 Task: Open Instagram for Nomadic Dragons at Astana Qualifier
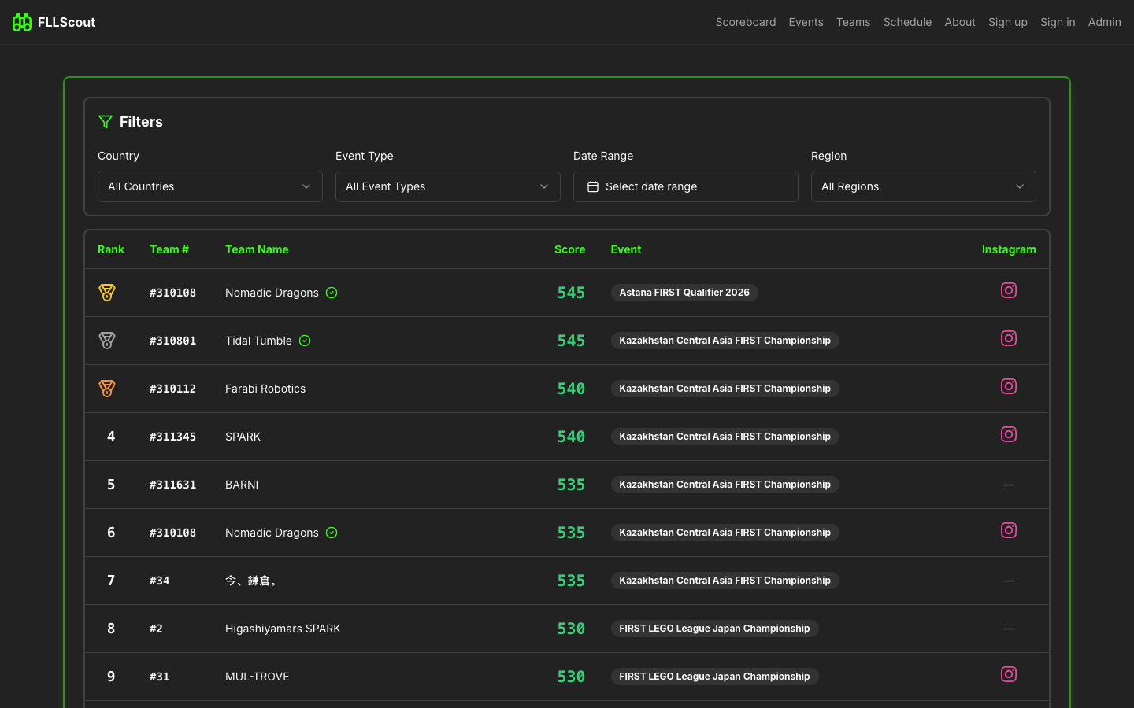coord(1008,290)
